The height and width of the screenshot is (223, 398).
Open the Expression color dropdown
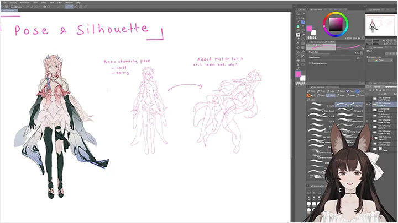380,60
